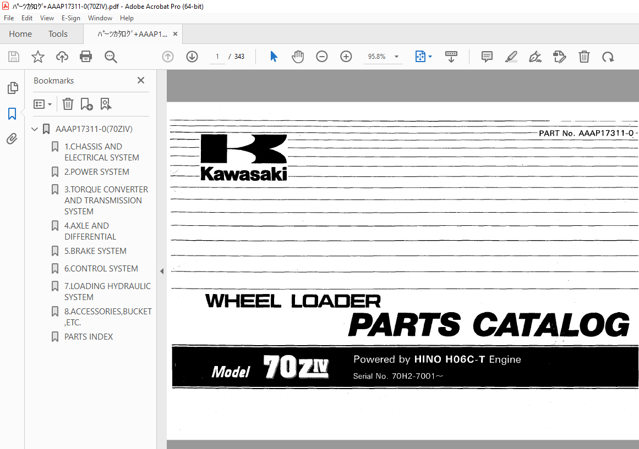This screenshot has width=639, height=449.
Task: Add a sticky note comment
Action: (487, 57)
